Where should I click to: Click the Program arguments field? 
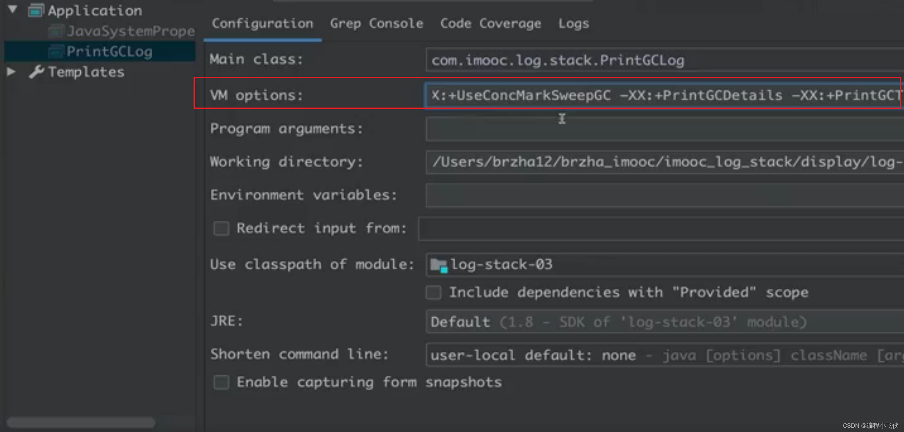tap(665, 129)
